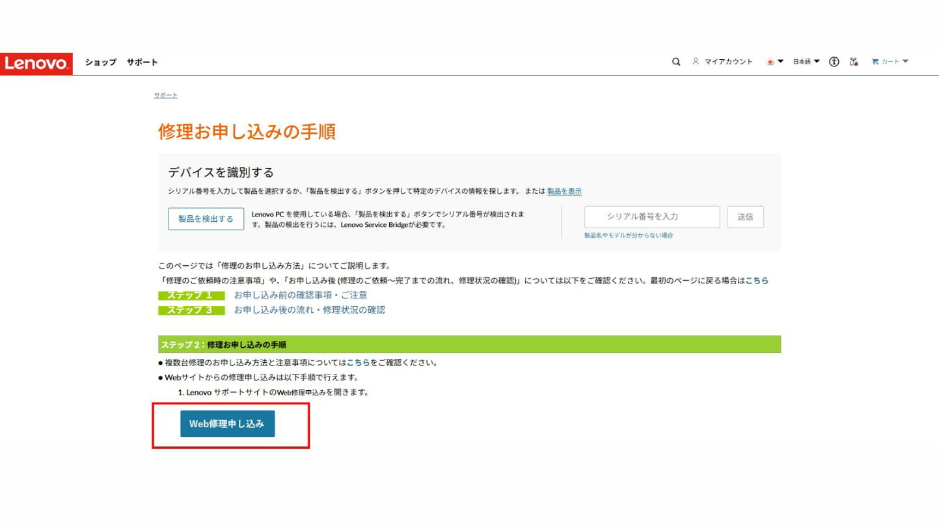Open the サポート menu
The width and height of the screenshot is (939, 528).
point(142,62)
